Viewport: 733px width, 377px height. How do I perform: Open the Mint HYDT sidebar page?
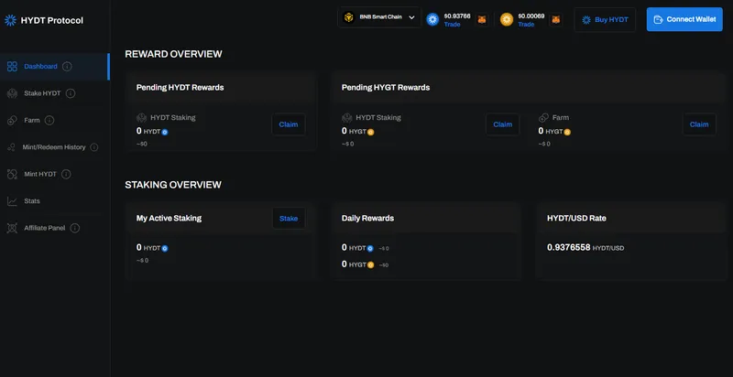coord(40,174)
